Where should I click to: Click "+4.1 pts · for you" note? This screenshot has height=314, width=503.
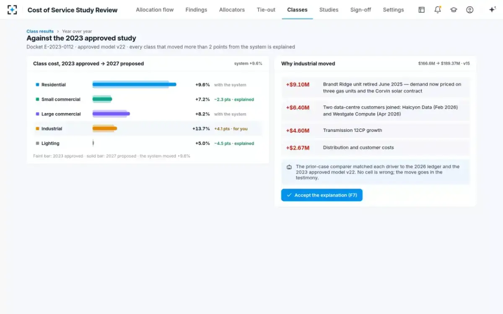tap(231, 129)
